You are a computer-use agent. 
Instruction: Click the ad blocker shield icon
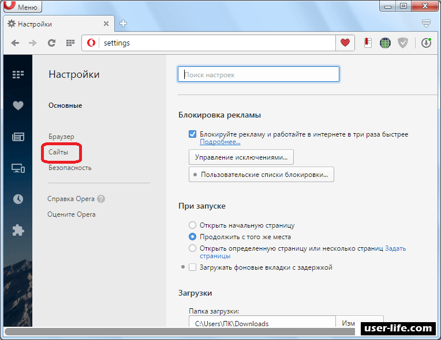point(403,43)
